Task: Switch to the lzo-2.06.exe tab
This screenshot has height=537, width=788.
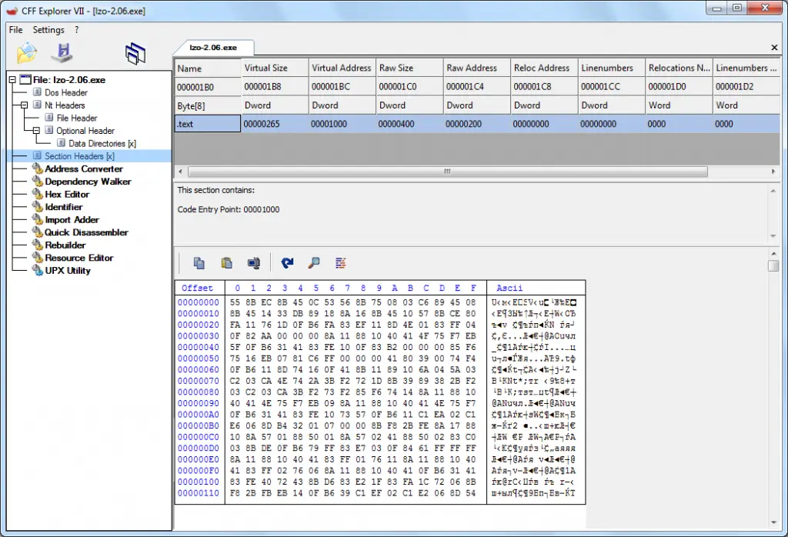Action: [213, 47]
